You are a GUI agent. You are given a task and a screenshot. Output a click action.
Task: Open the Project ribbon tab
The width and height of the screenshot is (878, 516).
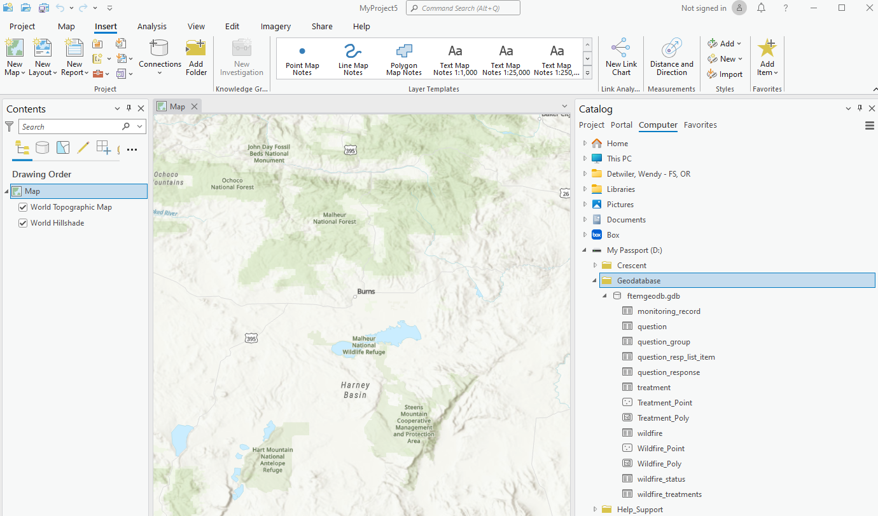[x=22, y=27]
